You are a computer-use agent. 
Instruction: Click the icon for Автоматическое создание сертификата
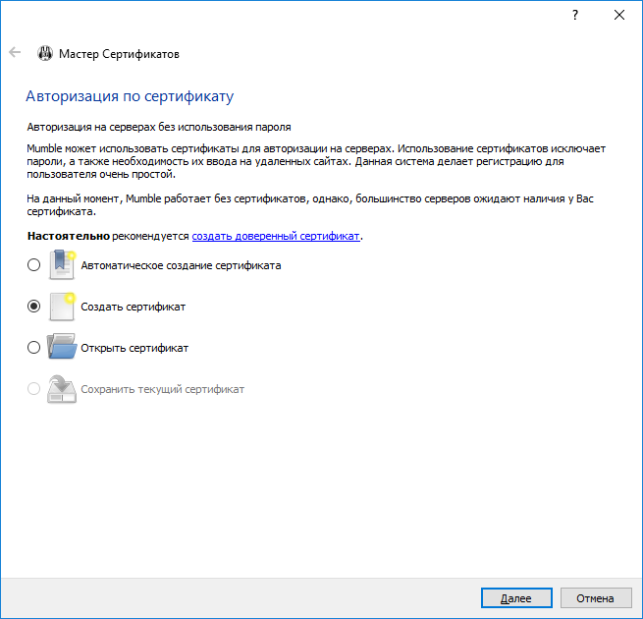coord(62,265)
